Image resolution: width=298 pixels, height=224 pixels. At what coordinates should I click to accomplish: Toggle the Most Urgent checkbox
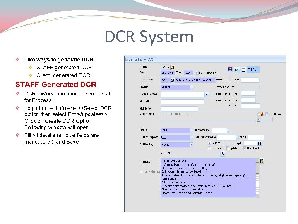pyautogui.click(x=245, y=149)
